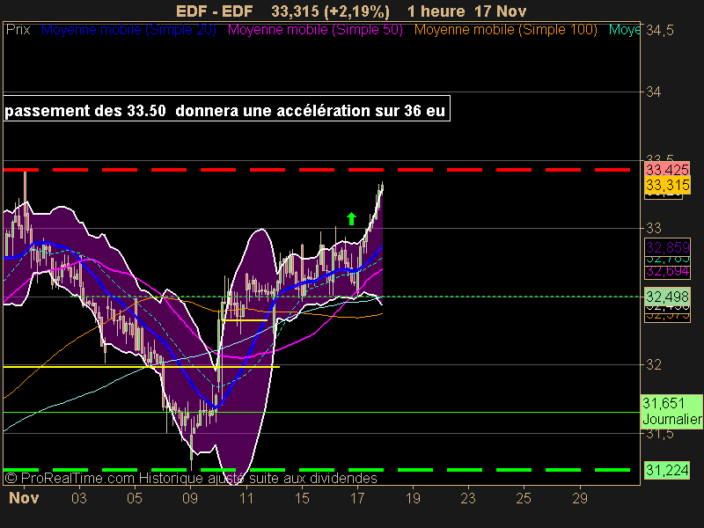Select the annotation text box about 33.50
This screenshot has width=704, height=528.
coord(226,108)
